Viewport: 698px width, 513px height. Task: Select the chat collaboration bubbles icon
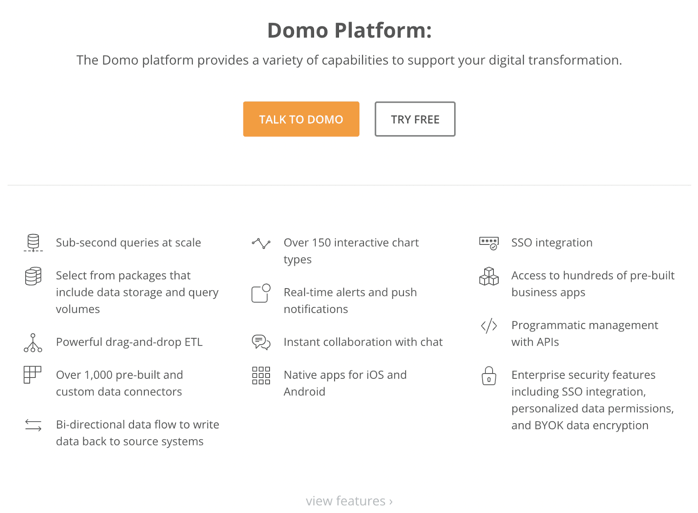[x=261, y=343]
